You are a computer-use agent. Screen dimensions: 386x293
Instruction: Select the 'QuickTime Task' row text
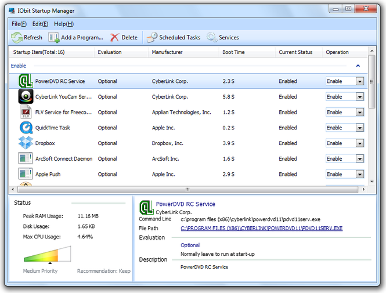(53, 128)
